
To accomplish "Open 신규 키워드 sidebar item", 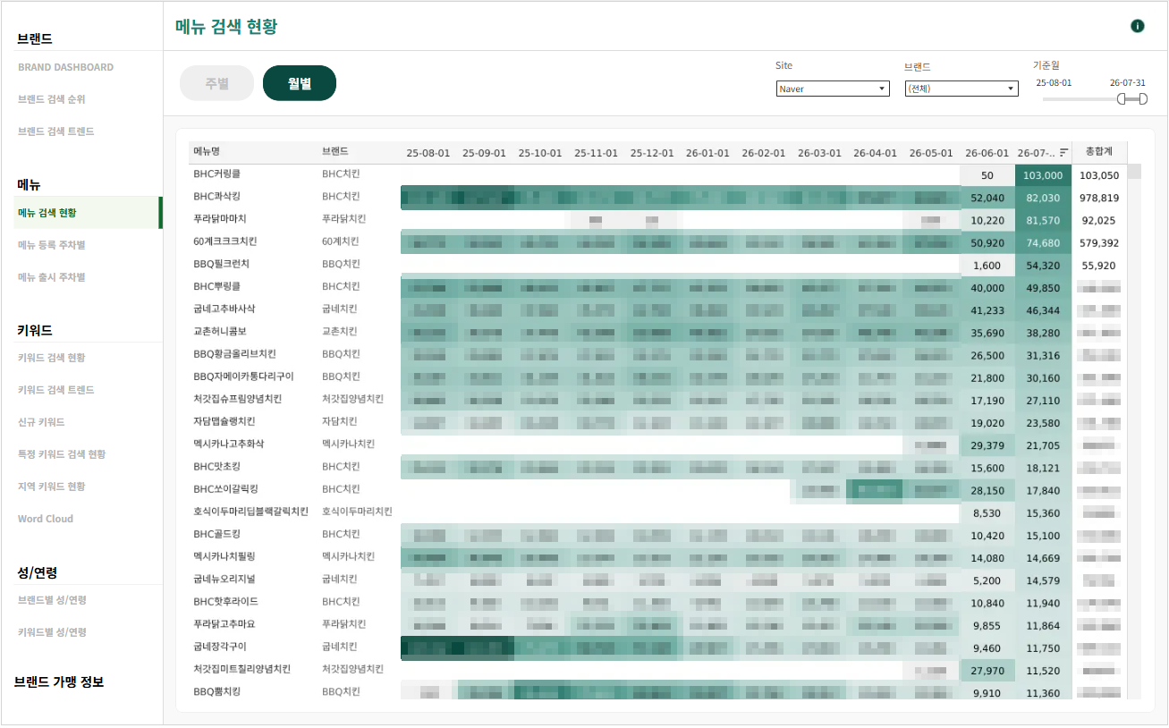I will pos(41,422).
